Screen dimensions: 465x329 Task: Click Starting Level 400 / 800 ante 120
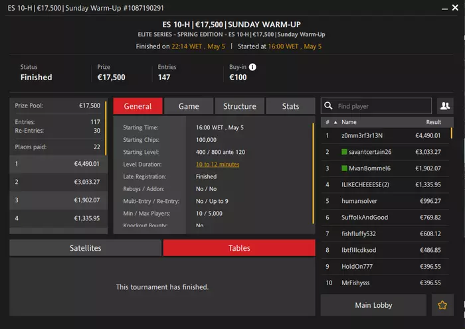coord(221,152)
